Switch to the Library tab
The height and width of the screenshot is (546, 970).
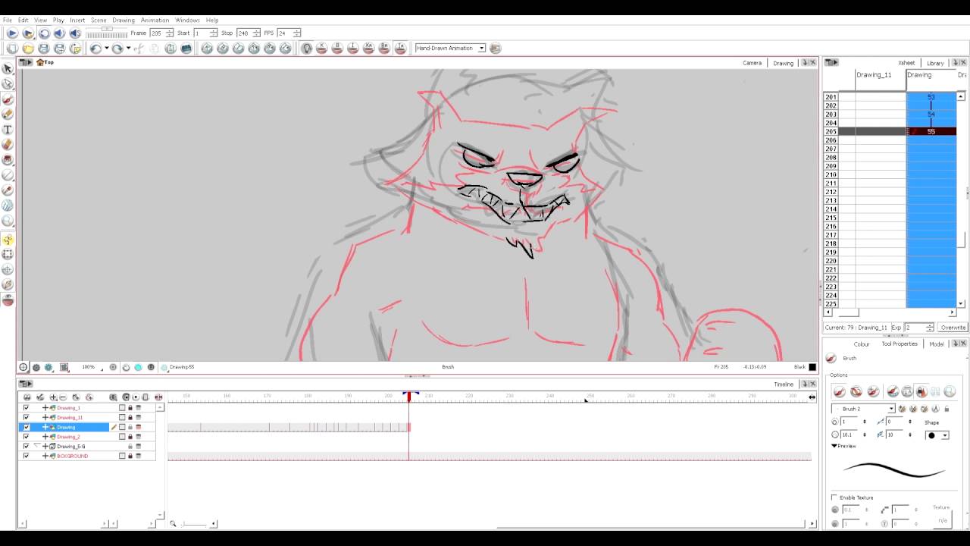click(x=935, y=63)
